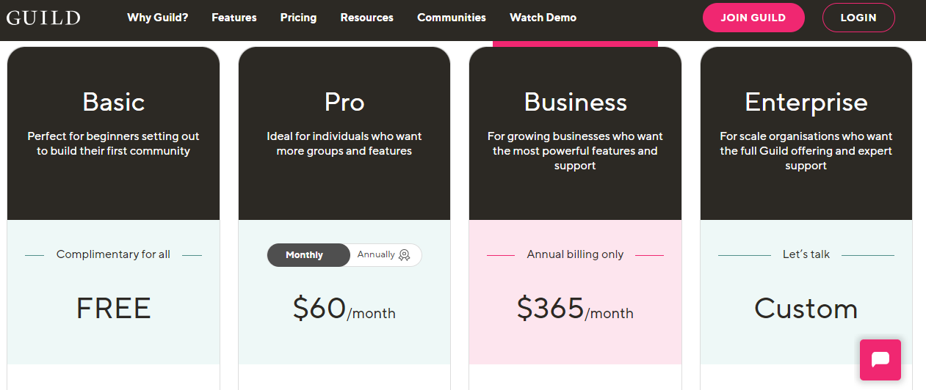Expand the Resources menu
Image resolution: width=926 pixels, height=390 pixels.
[x=367, y=18]
